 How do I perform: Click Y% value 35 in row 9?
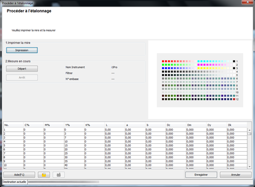(74, 161)
